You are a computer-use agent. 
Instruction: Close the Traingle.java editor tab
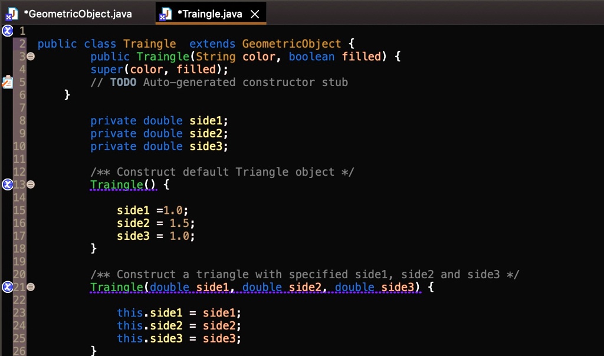pos(254,12)
